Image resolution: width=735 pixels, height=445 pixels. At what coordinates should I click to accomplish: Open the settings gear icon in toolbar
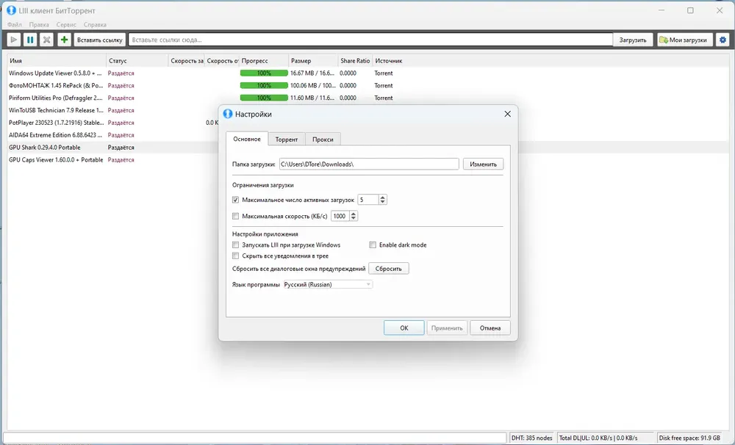point(723,40)
